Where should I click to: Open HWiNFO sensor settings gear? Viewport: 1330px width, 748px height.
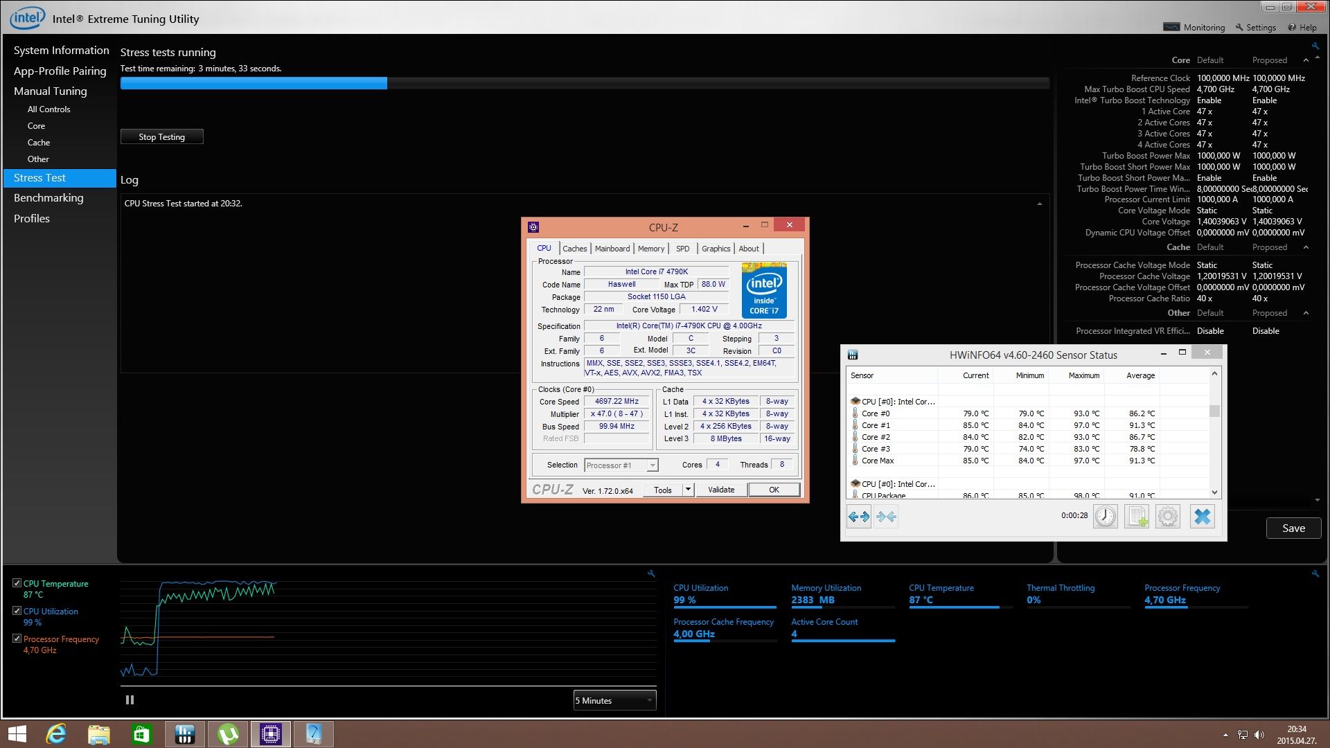[1168, 517]
